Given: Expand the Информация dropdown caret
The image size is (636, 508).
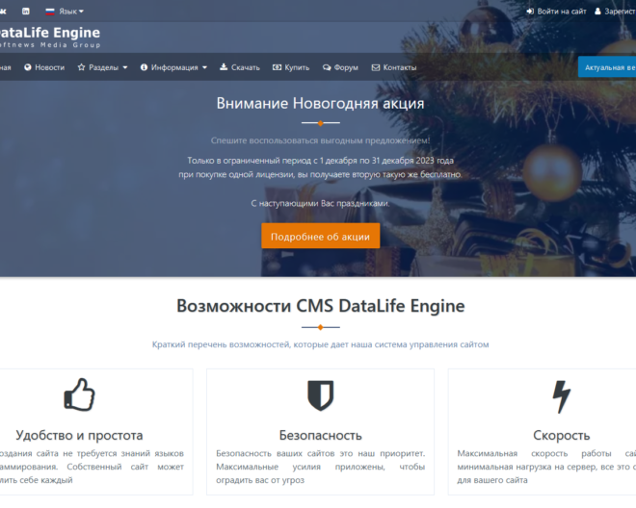Looking at the screenshot, I should pos(204,67).
